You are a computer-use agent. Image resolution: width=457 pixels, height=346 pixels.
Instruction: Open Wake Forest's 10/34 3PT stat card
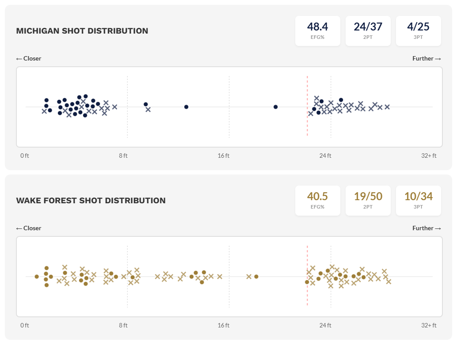click(418, 200)
